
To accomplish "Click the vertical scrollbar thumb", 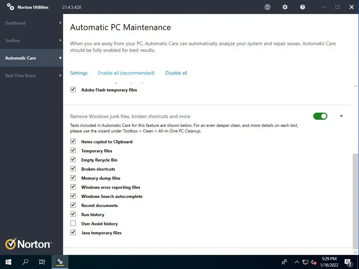I will [x=355, y=201].
